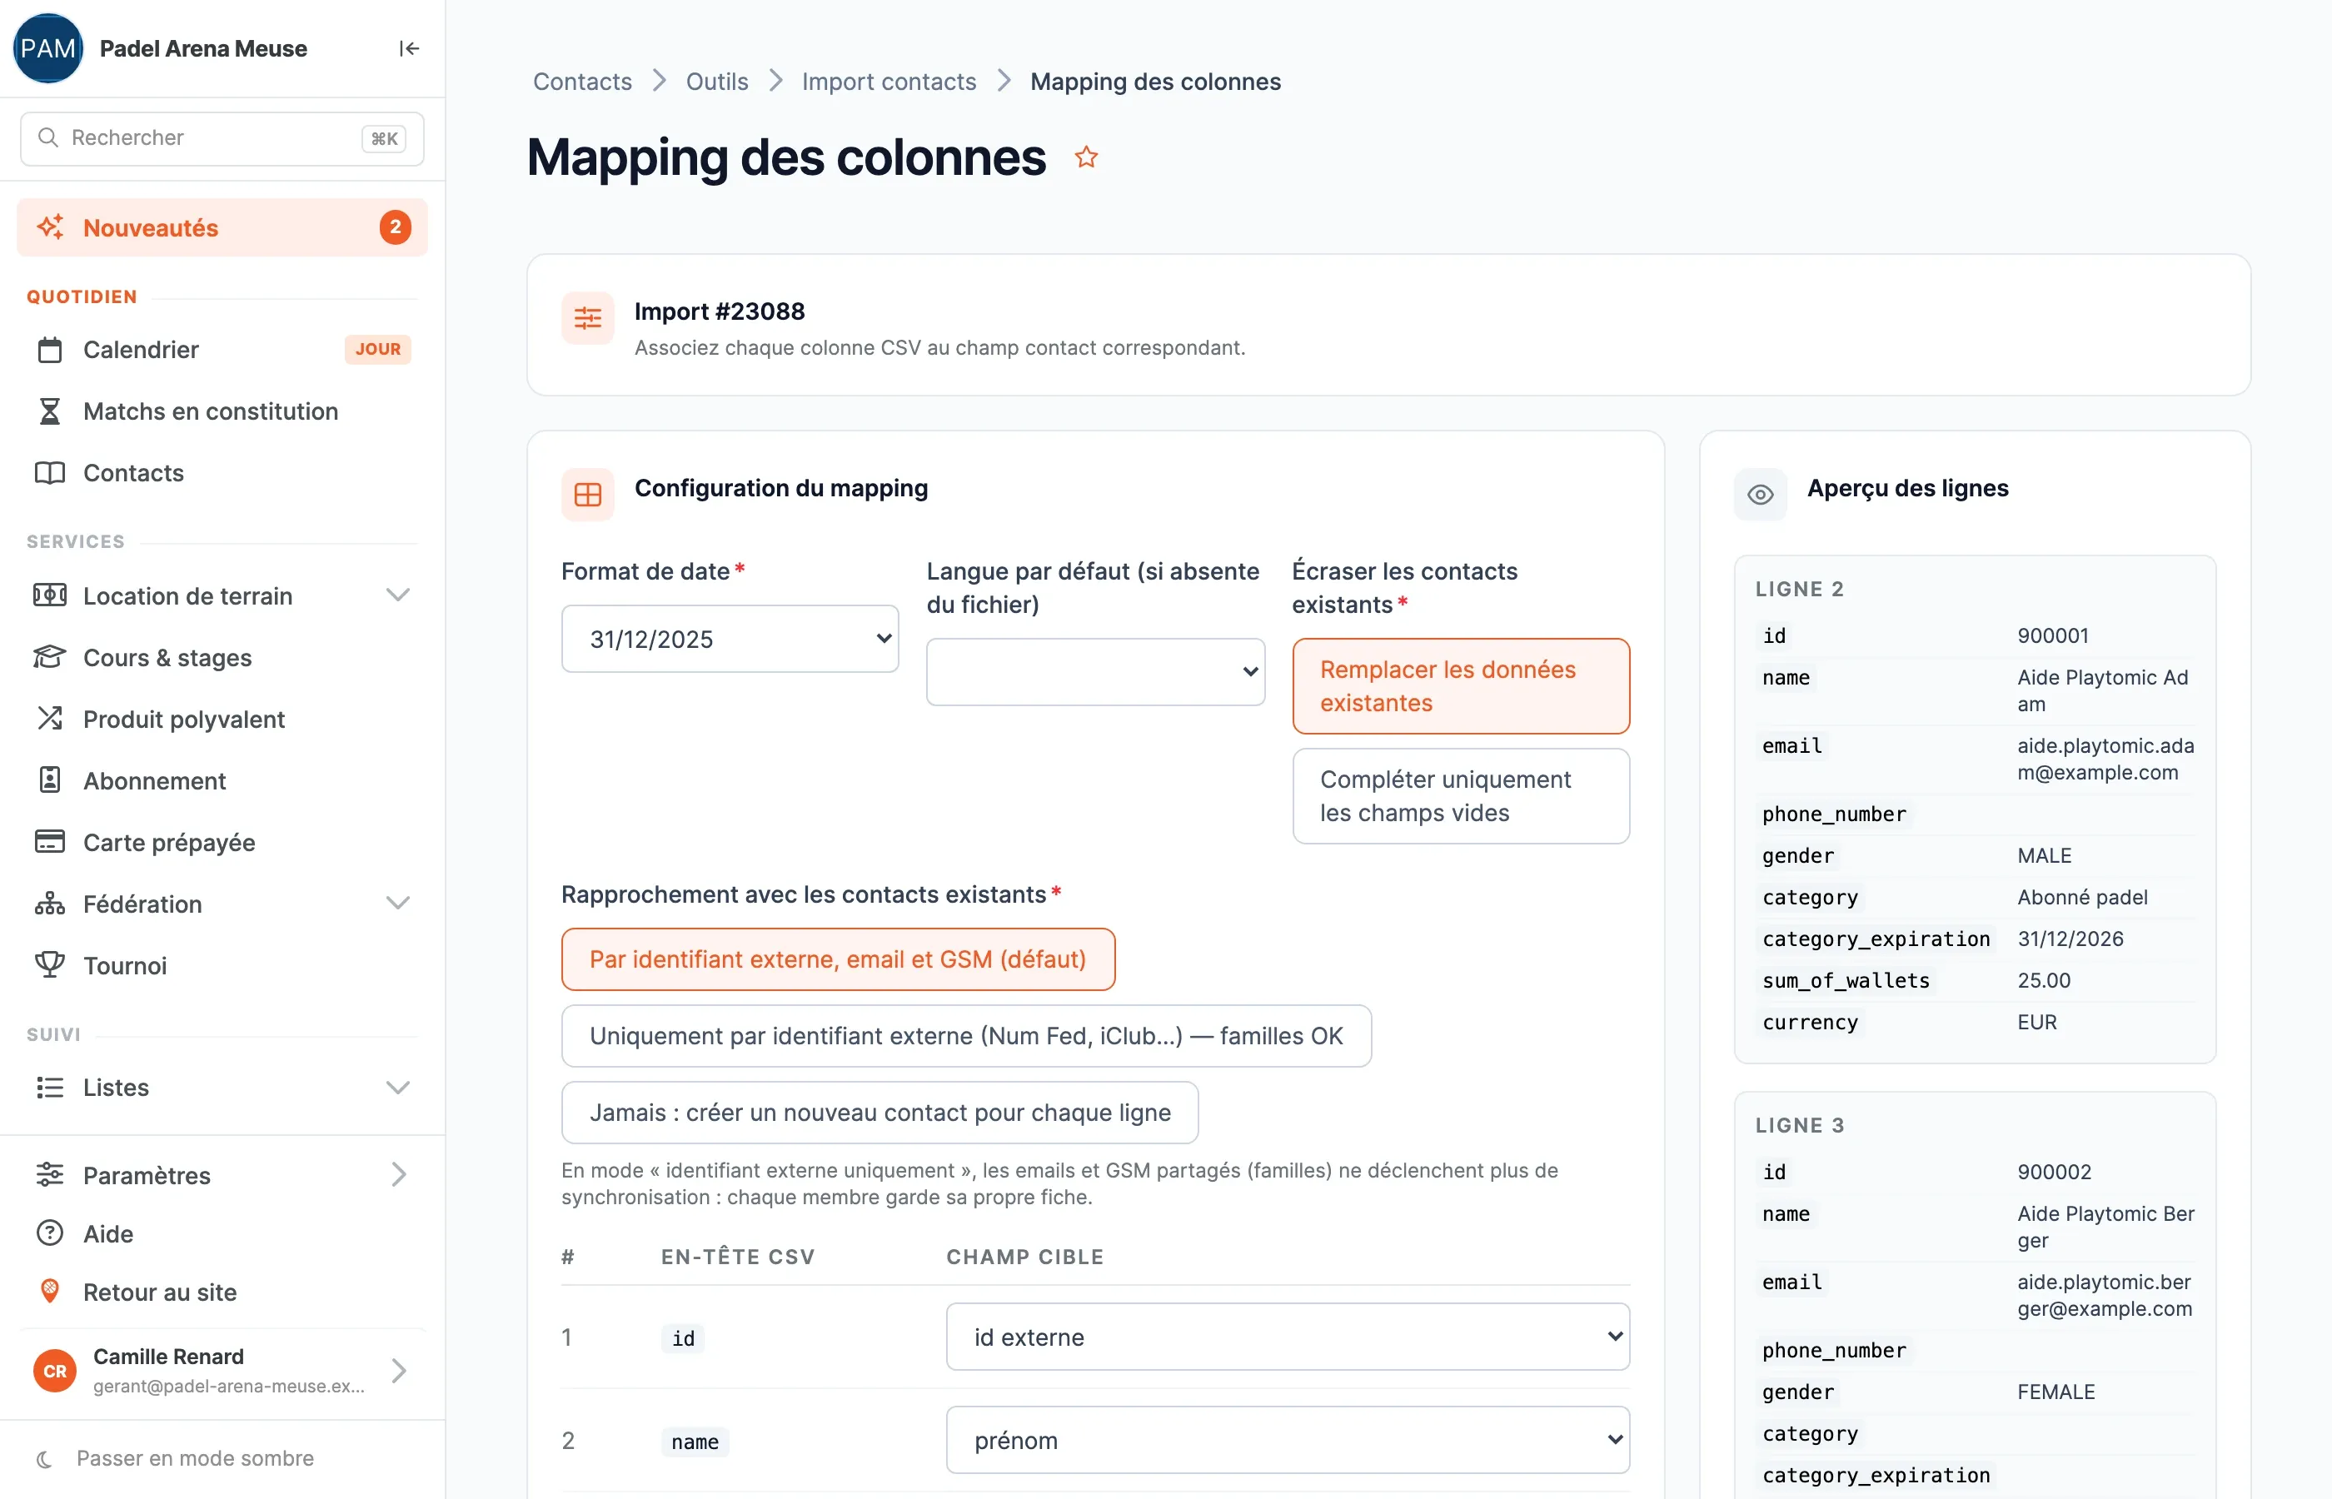Click the PAM logo avatar
Screen dimensions: 2332x1499
47,48
